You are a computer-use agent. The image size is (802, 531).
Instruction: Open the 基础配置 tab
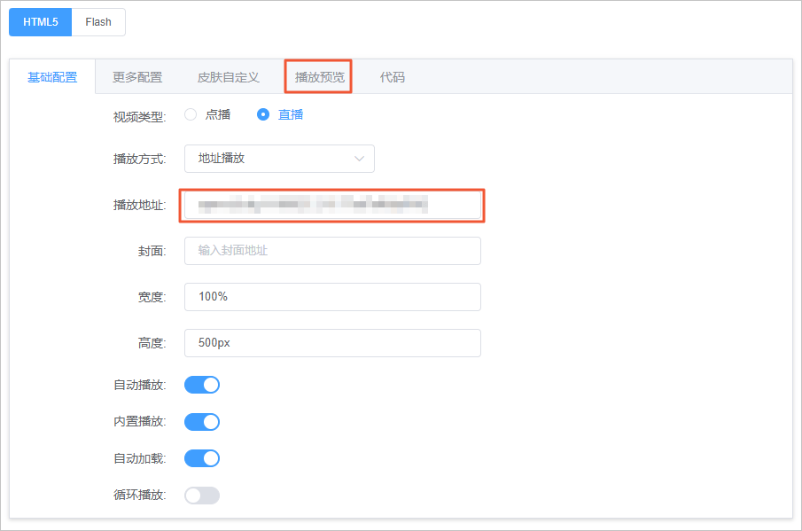coord(52,77)
